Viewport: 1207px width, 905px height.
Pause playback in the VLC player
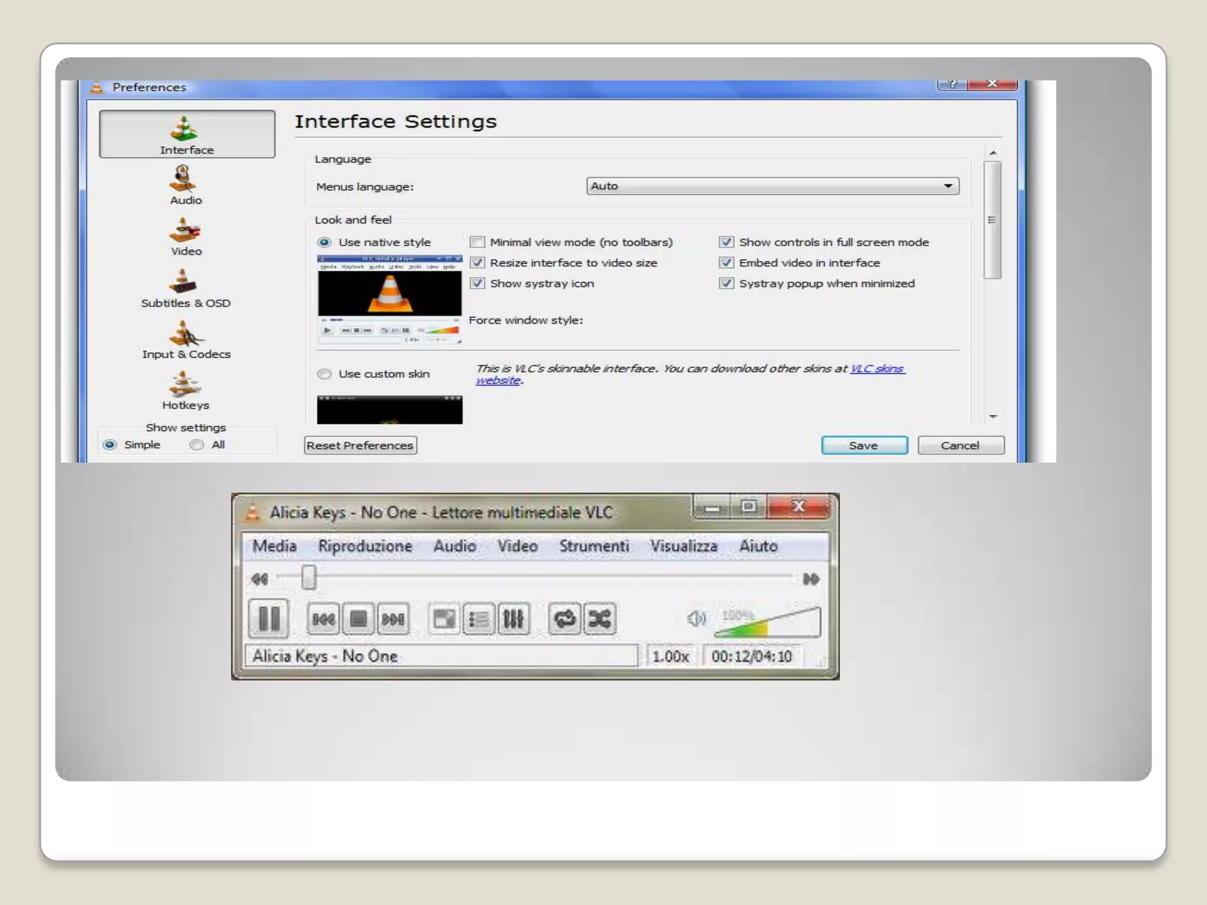(269, 619)
